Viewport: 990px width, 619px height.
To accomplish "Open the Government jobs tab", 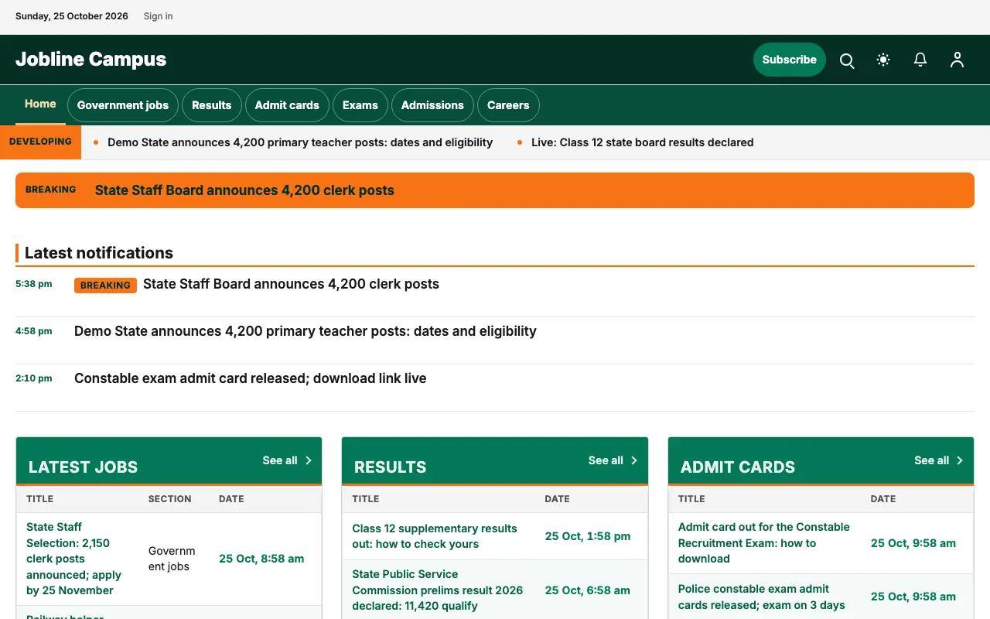I will (x=123, y=105).
